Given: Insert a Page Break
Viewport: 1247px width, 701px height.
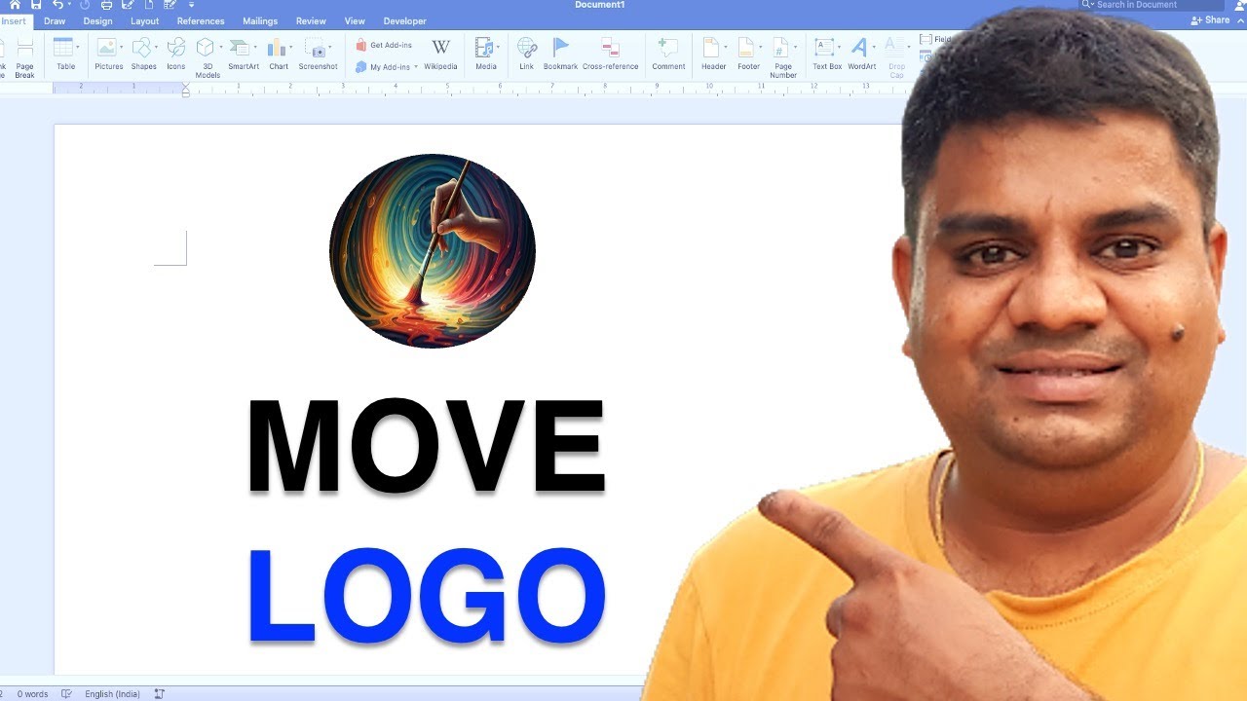Looking at the screenshot, I should pyautogui.click(x=25, y=57).
